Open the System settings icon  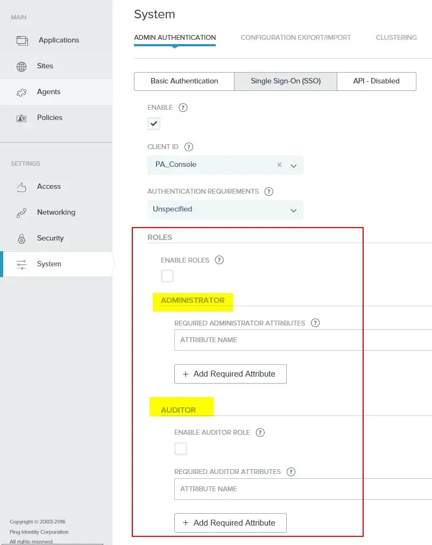[x=21, y=264]
